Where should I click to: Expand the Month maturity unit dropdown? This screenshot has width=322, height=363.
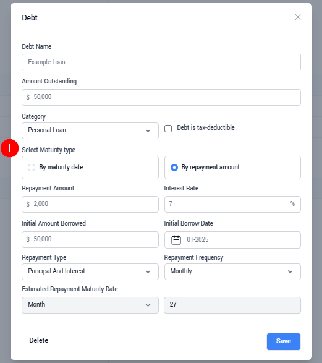[90, 305]
